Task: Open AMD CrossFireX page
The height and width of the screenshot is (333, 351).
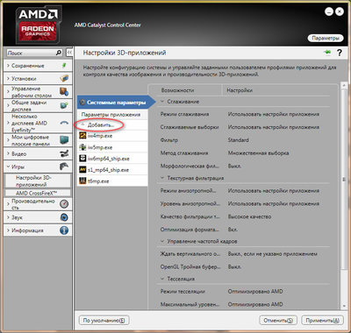Action: tap(38, 193)
